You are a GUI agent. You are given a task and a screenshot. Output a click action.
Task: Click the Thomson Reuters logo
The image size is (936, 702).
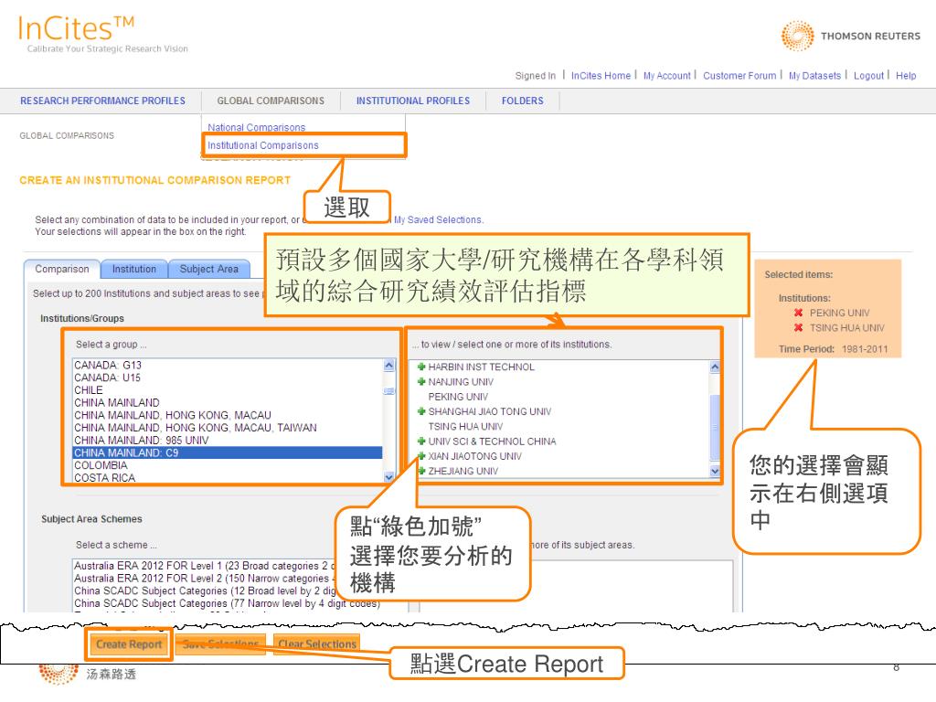click(x=851, y=36)
